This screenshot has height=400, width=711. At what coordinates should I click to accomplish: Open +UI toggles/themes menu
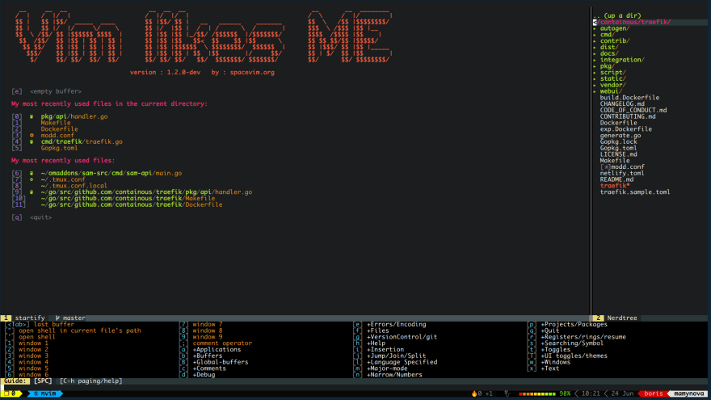click(574, 356)
